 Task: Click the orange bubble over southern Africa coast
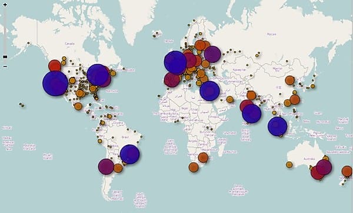coord(194,167)
